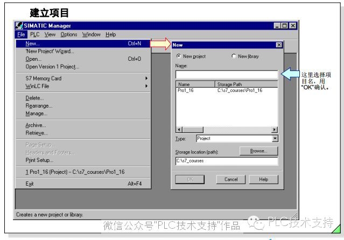Select the New project radio button
Image resolution: width=344 pixels, height=240 pixels.
tap(179, 56)
